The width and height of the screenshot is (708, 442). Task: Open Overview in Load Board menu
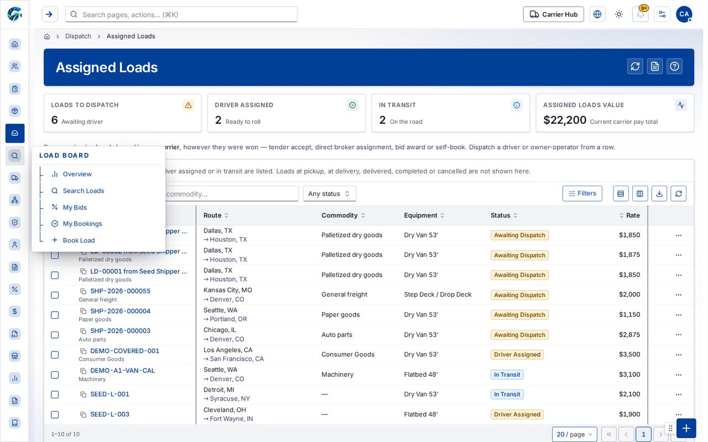[77, 174]
